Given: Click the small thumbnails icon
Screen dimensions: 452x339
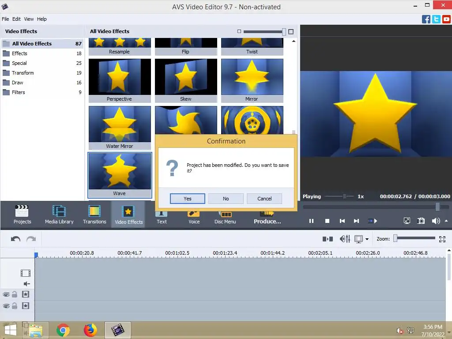Looking at the screenshot, I should click(239, 31).
